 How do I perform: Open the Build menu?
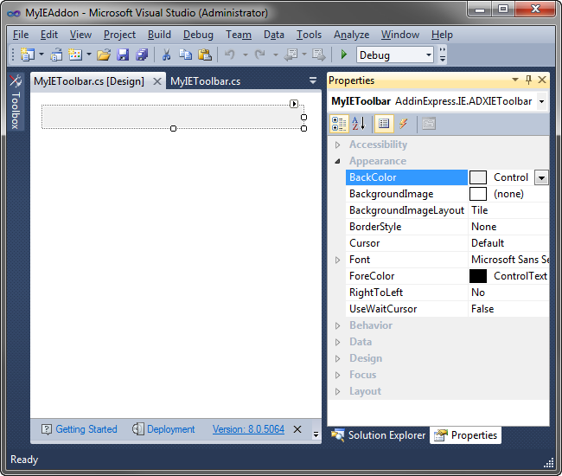(x=159, y=35)
